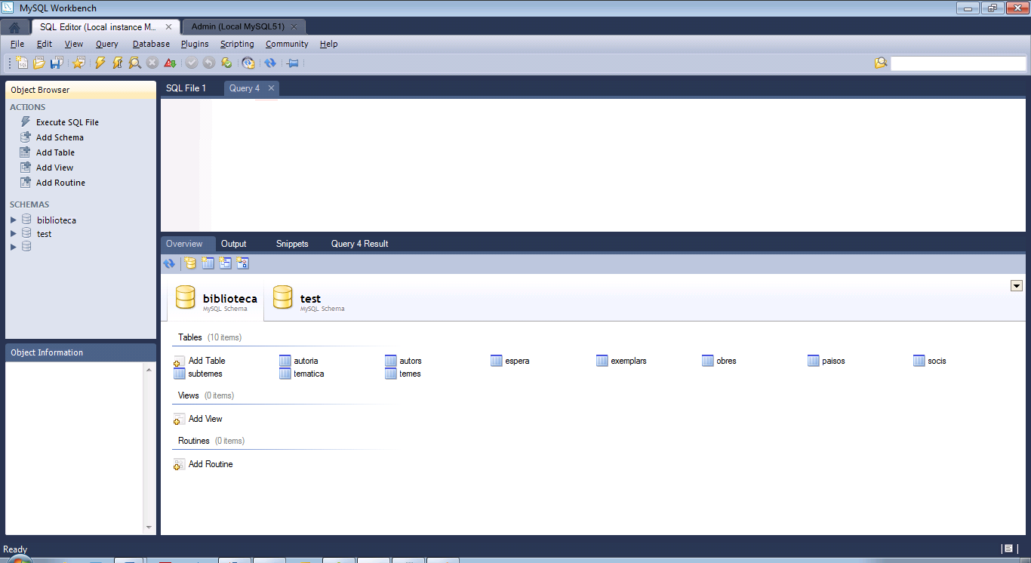Image resolution: width=1031 pixels, height=563 pixels.
Task: Open SQL script file from toolbar
Action: click(x=38, y=63)
